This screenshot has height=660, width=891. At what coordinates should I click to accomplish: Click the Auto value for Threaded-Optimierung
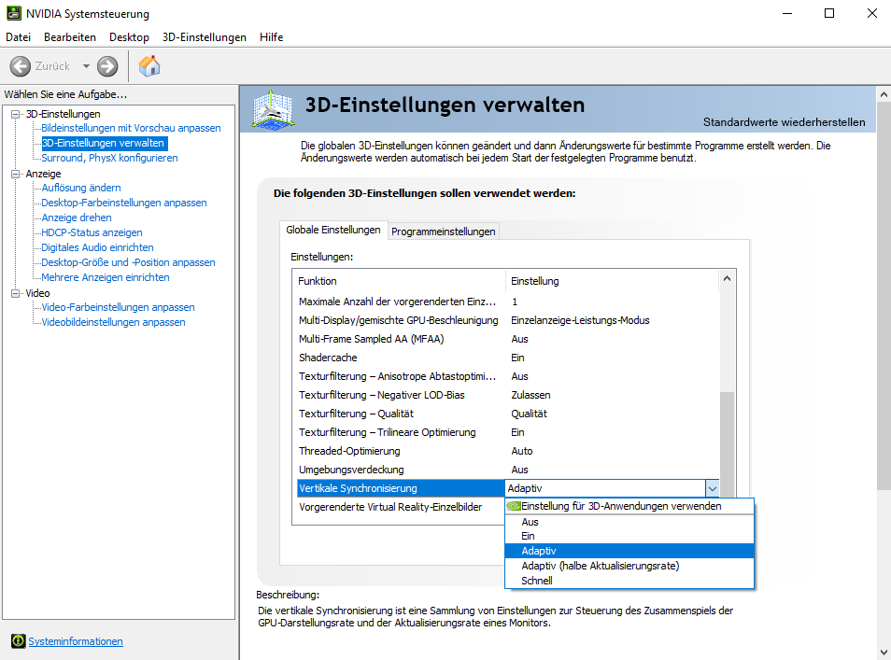(522, 451)
